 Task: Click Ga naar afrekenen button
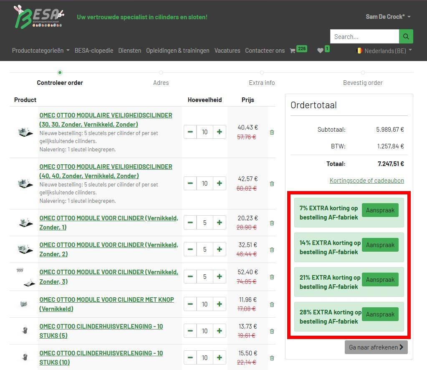point(376,347)
